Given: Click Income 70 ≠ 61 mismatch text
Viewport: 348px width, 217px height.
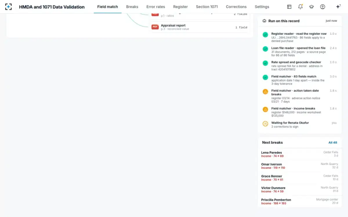Looking at the screenshot, I should (272, 180).
